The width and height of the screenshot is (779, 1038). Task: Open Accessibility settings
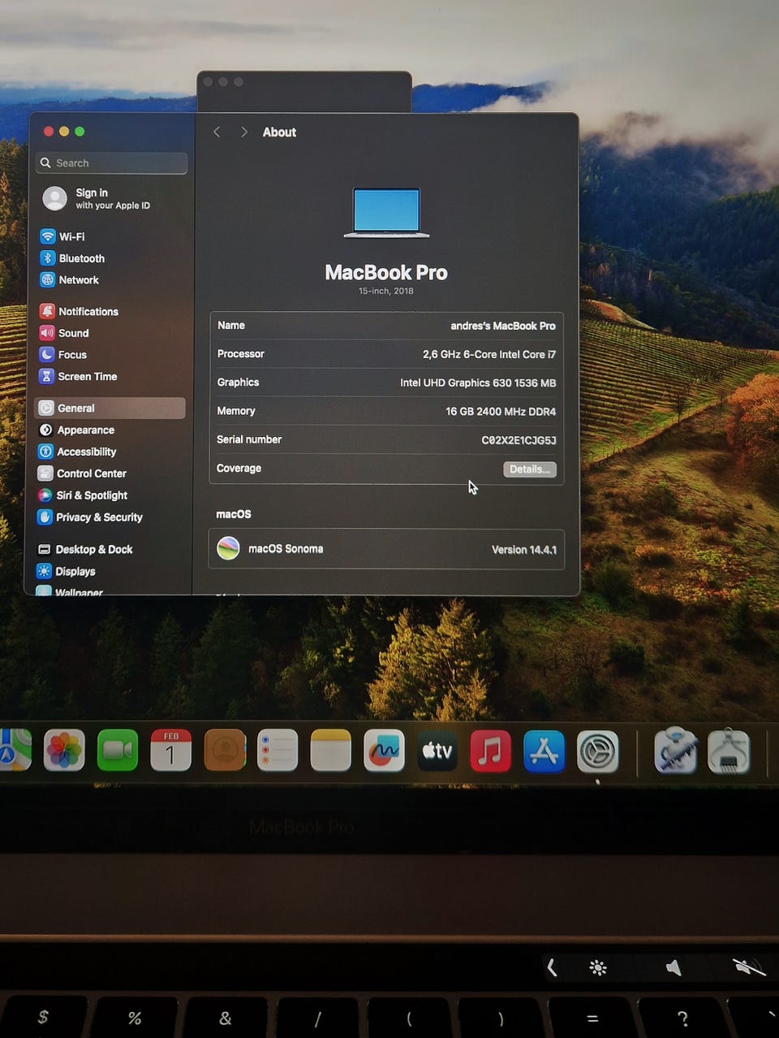click(x=77, y=452)
